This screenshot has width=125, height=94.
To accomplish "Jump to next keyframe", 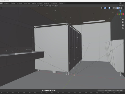I will tap(53, 91).
